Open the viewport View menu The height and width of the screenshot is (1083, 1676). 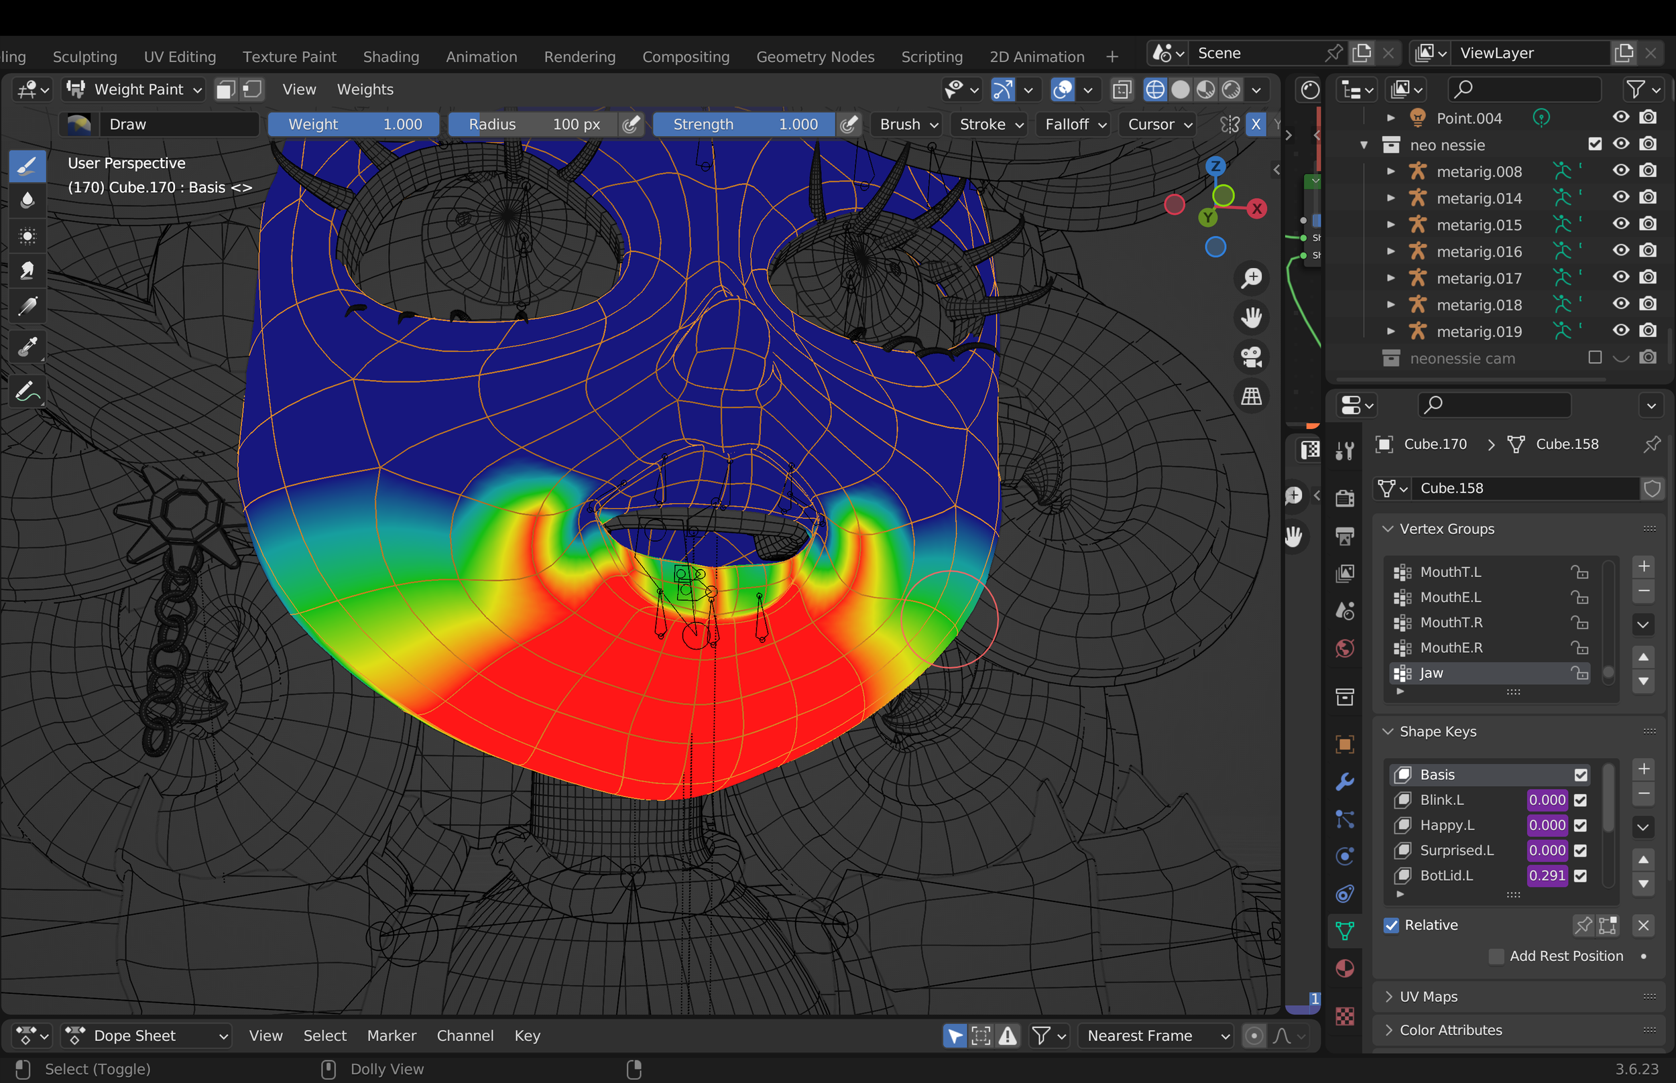[299, 89]
